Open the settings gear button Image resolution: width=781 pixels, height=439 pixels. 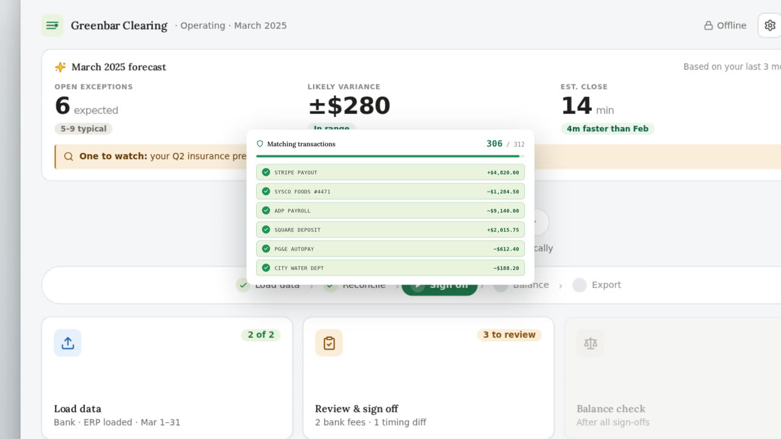tap(769, 26)
